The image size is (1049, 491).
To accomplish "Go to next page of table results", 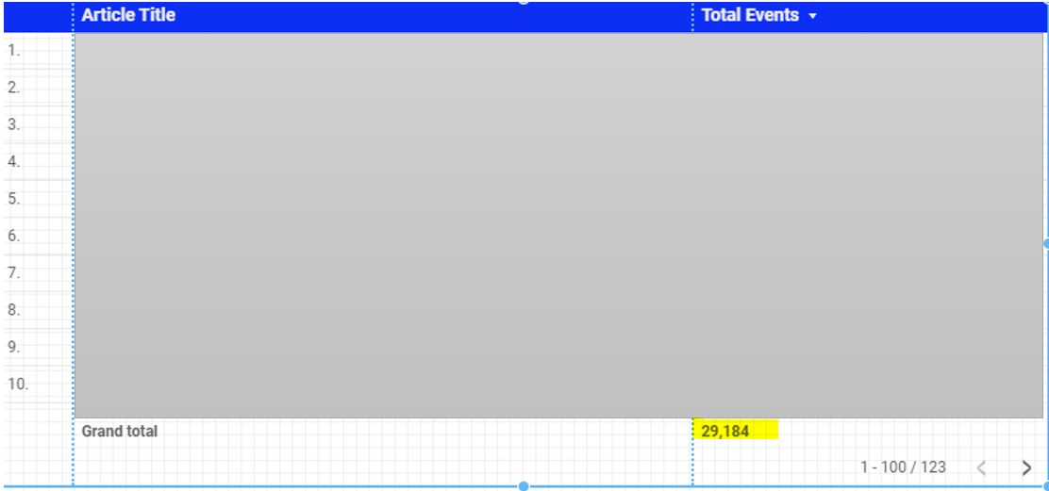I will pos(1026,467).
